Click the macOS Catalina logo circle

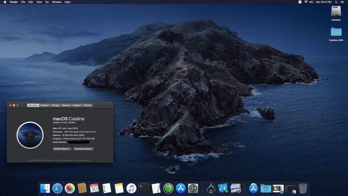pos(30,135)
